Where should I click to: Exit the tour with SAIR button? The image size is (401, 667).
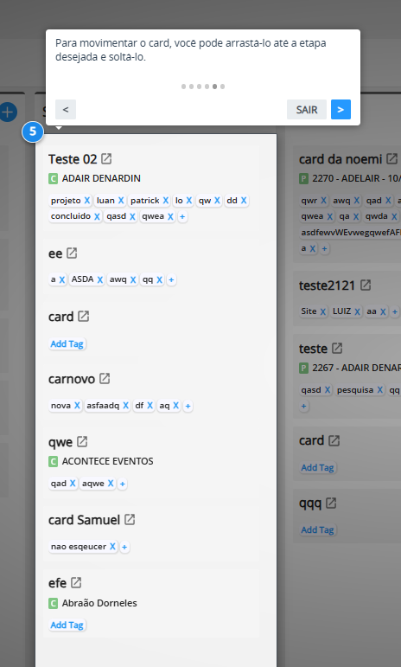[x=307, y=109]
